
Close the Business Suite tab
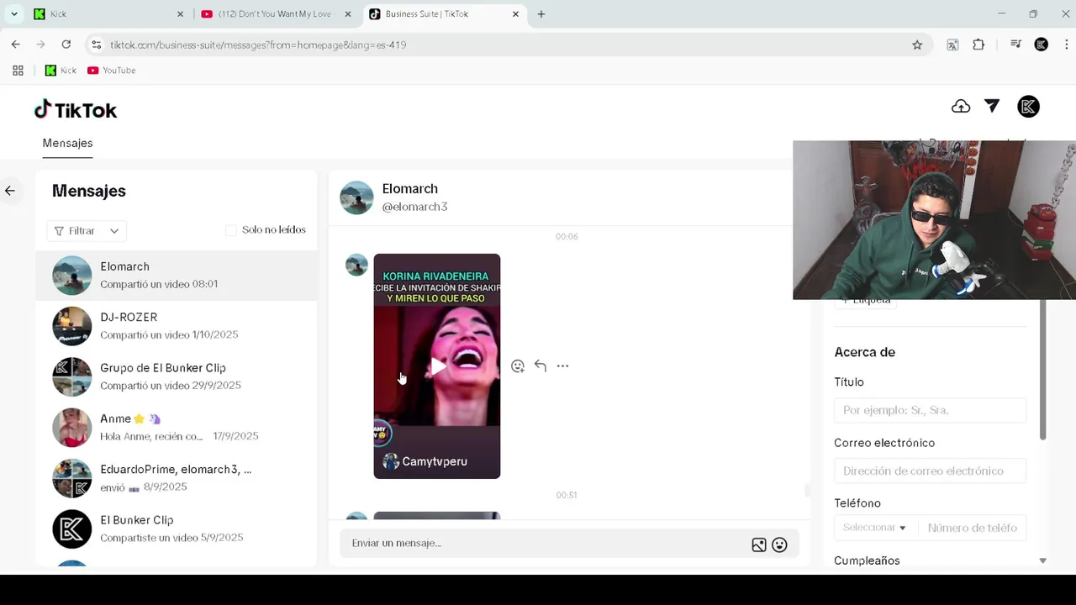(515, 14)
